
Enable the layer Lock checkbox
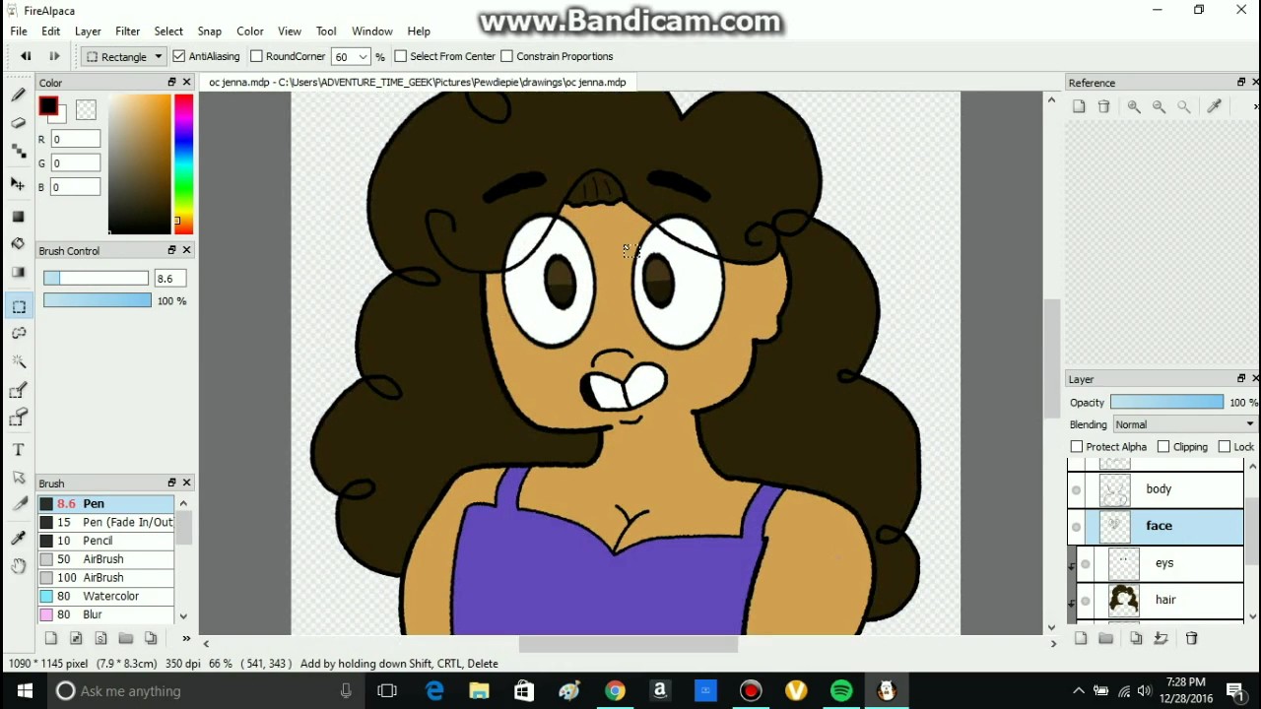1225,447
